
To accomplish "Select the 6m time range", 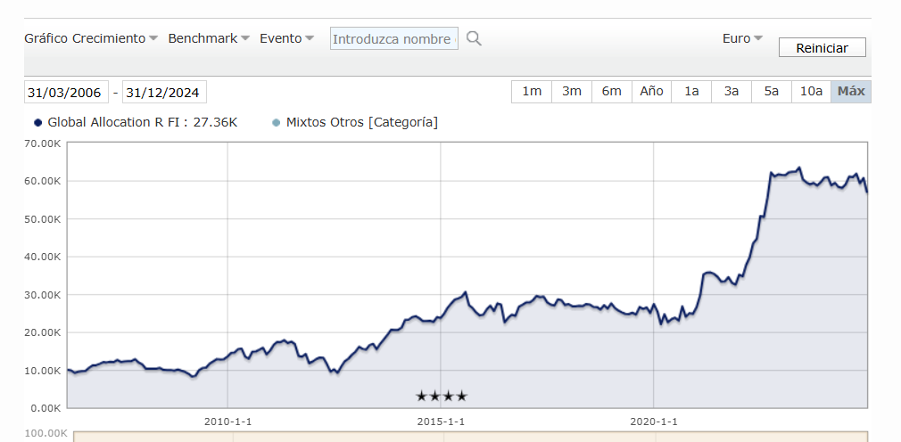I will pos(611,91).
